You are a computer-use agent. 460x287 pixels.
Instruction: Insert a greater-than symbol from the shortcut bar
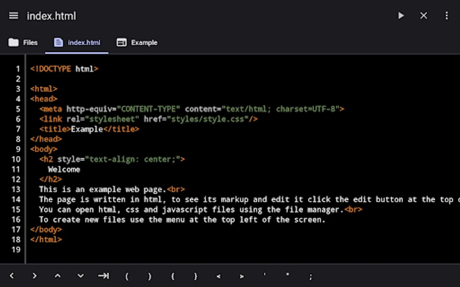pos(242,276)
